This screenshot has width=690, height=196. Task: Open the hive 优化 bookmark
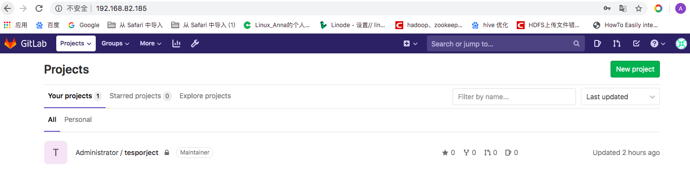(490, 25)
